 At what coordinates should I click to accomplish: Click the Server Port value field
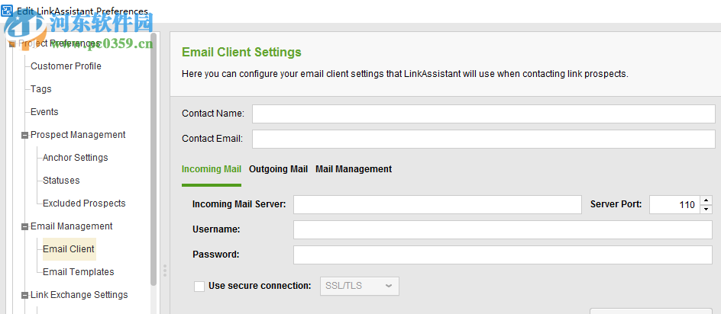pos(674,205)
